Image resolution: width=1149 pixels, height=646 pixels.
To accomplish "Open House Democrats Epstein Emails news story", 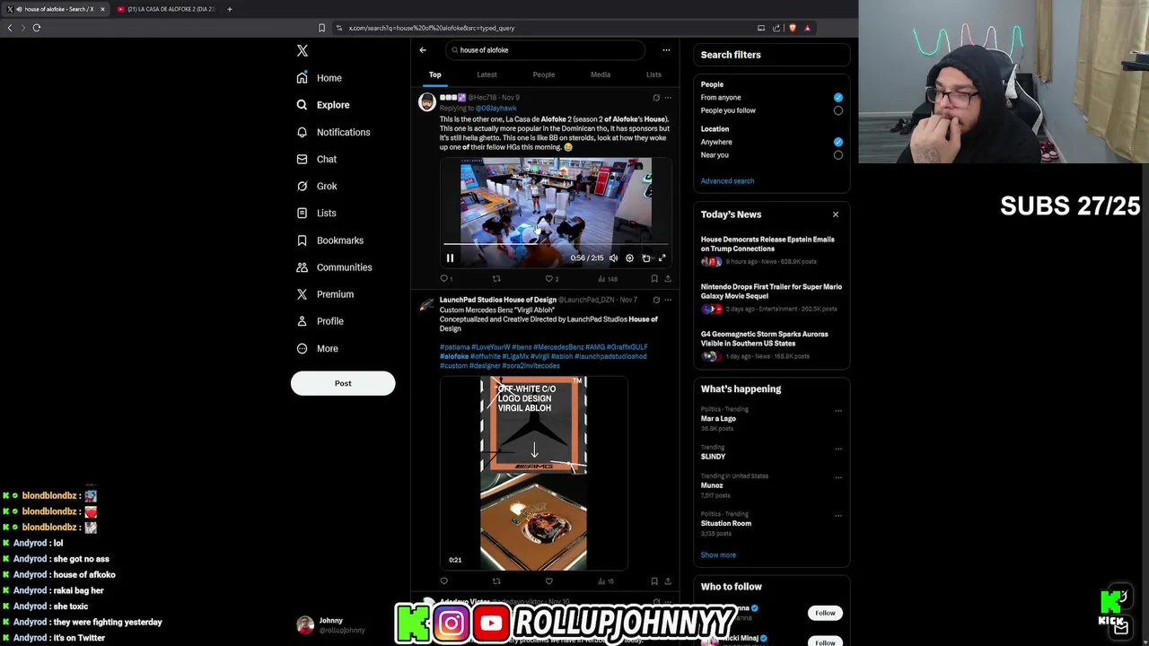I will 771,250.
